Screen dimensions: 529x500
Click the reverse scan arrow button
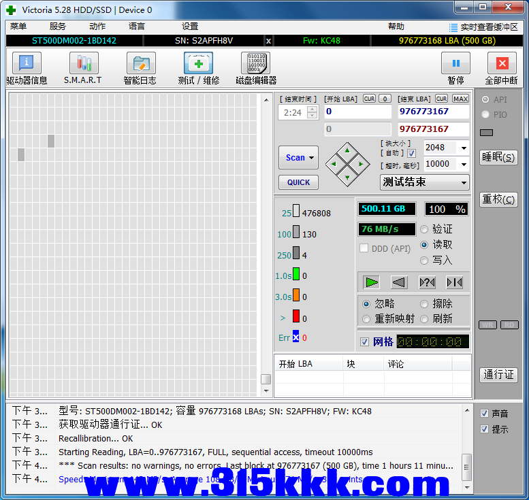[399, 282]
